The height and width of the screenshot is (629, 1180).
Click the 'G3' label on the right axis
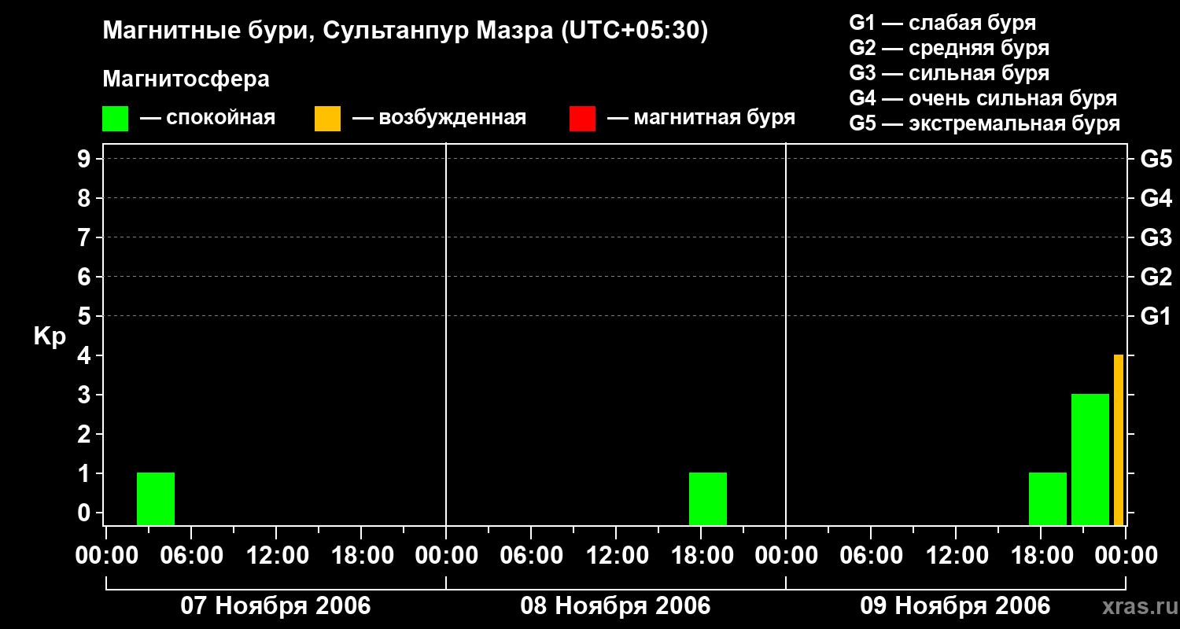click(1156, 237)
